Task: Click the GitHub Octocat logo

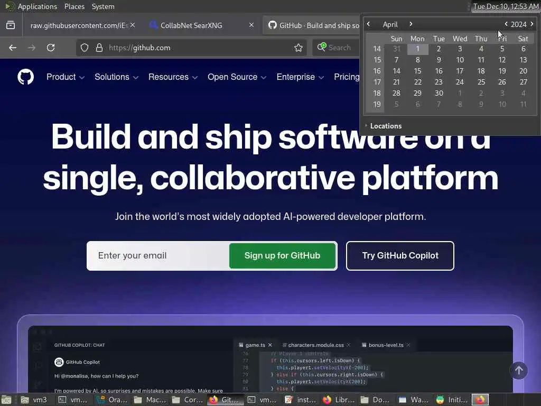Action: 25,77
